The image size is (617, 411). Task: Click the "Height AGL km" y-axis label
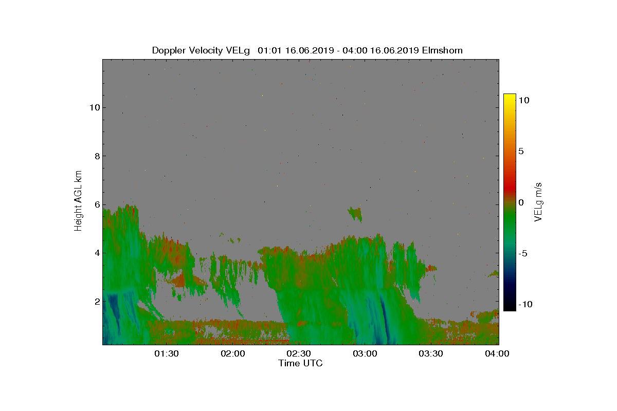tap(78, 201)
